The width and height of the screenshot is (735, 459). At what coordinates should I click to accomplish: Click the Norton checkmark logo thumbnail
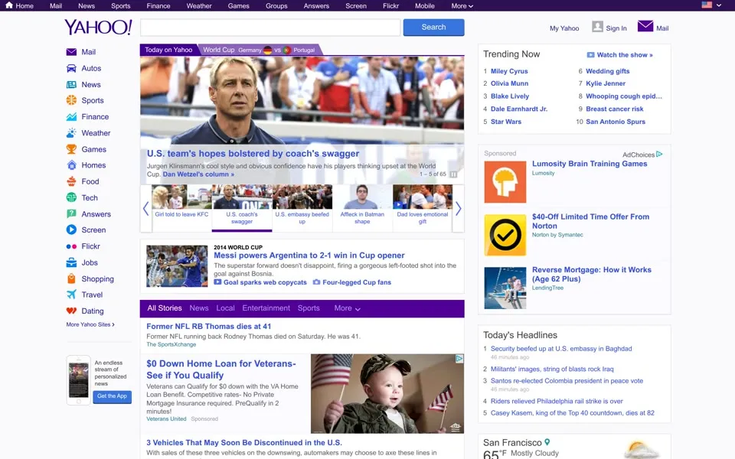point(505,235)
